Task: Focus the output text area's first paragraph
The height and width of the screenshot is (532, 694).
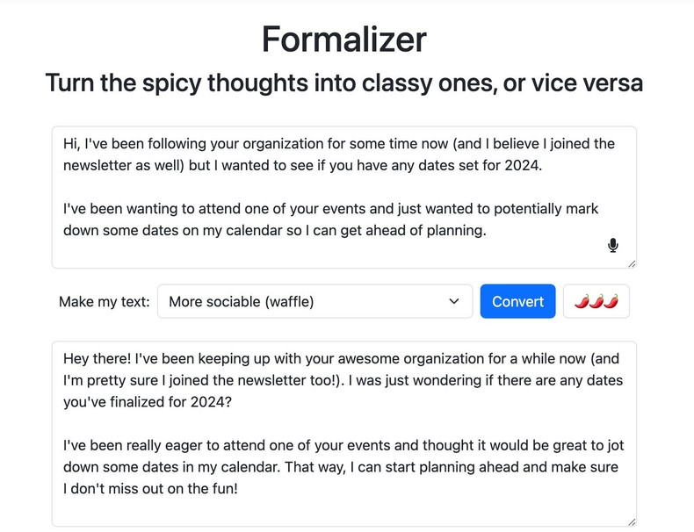Action: [x=343, y=379]
